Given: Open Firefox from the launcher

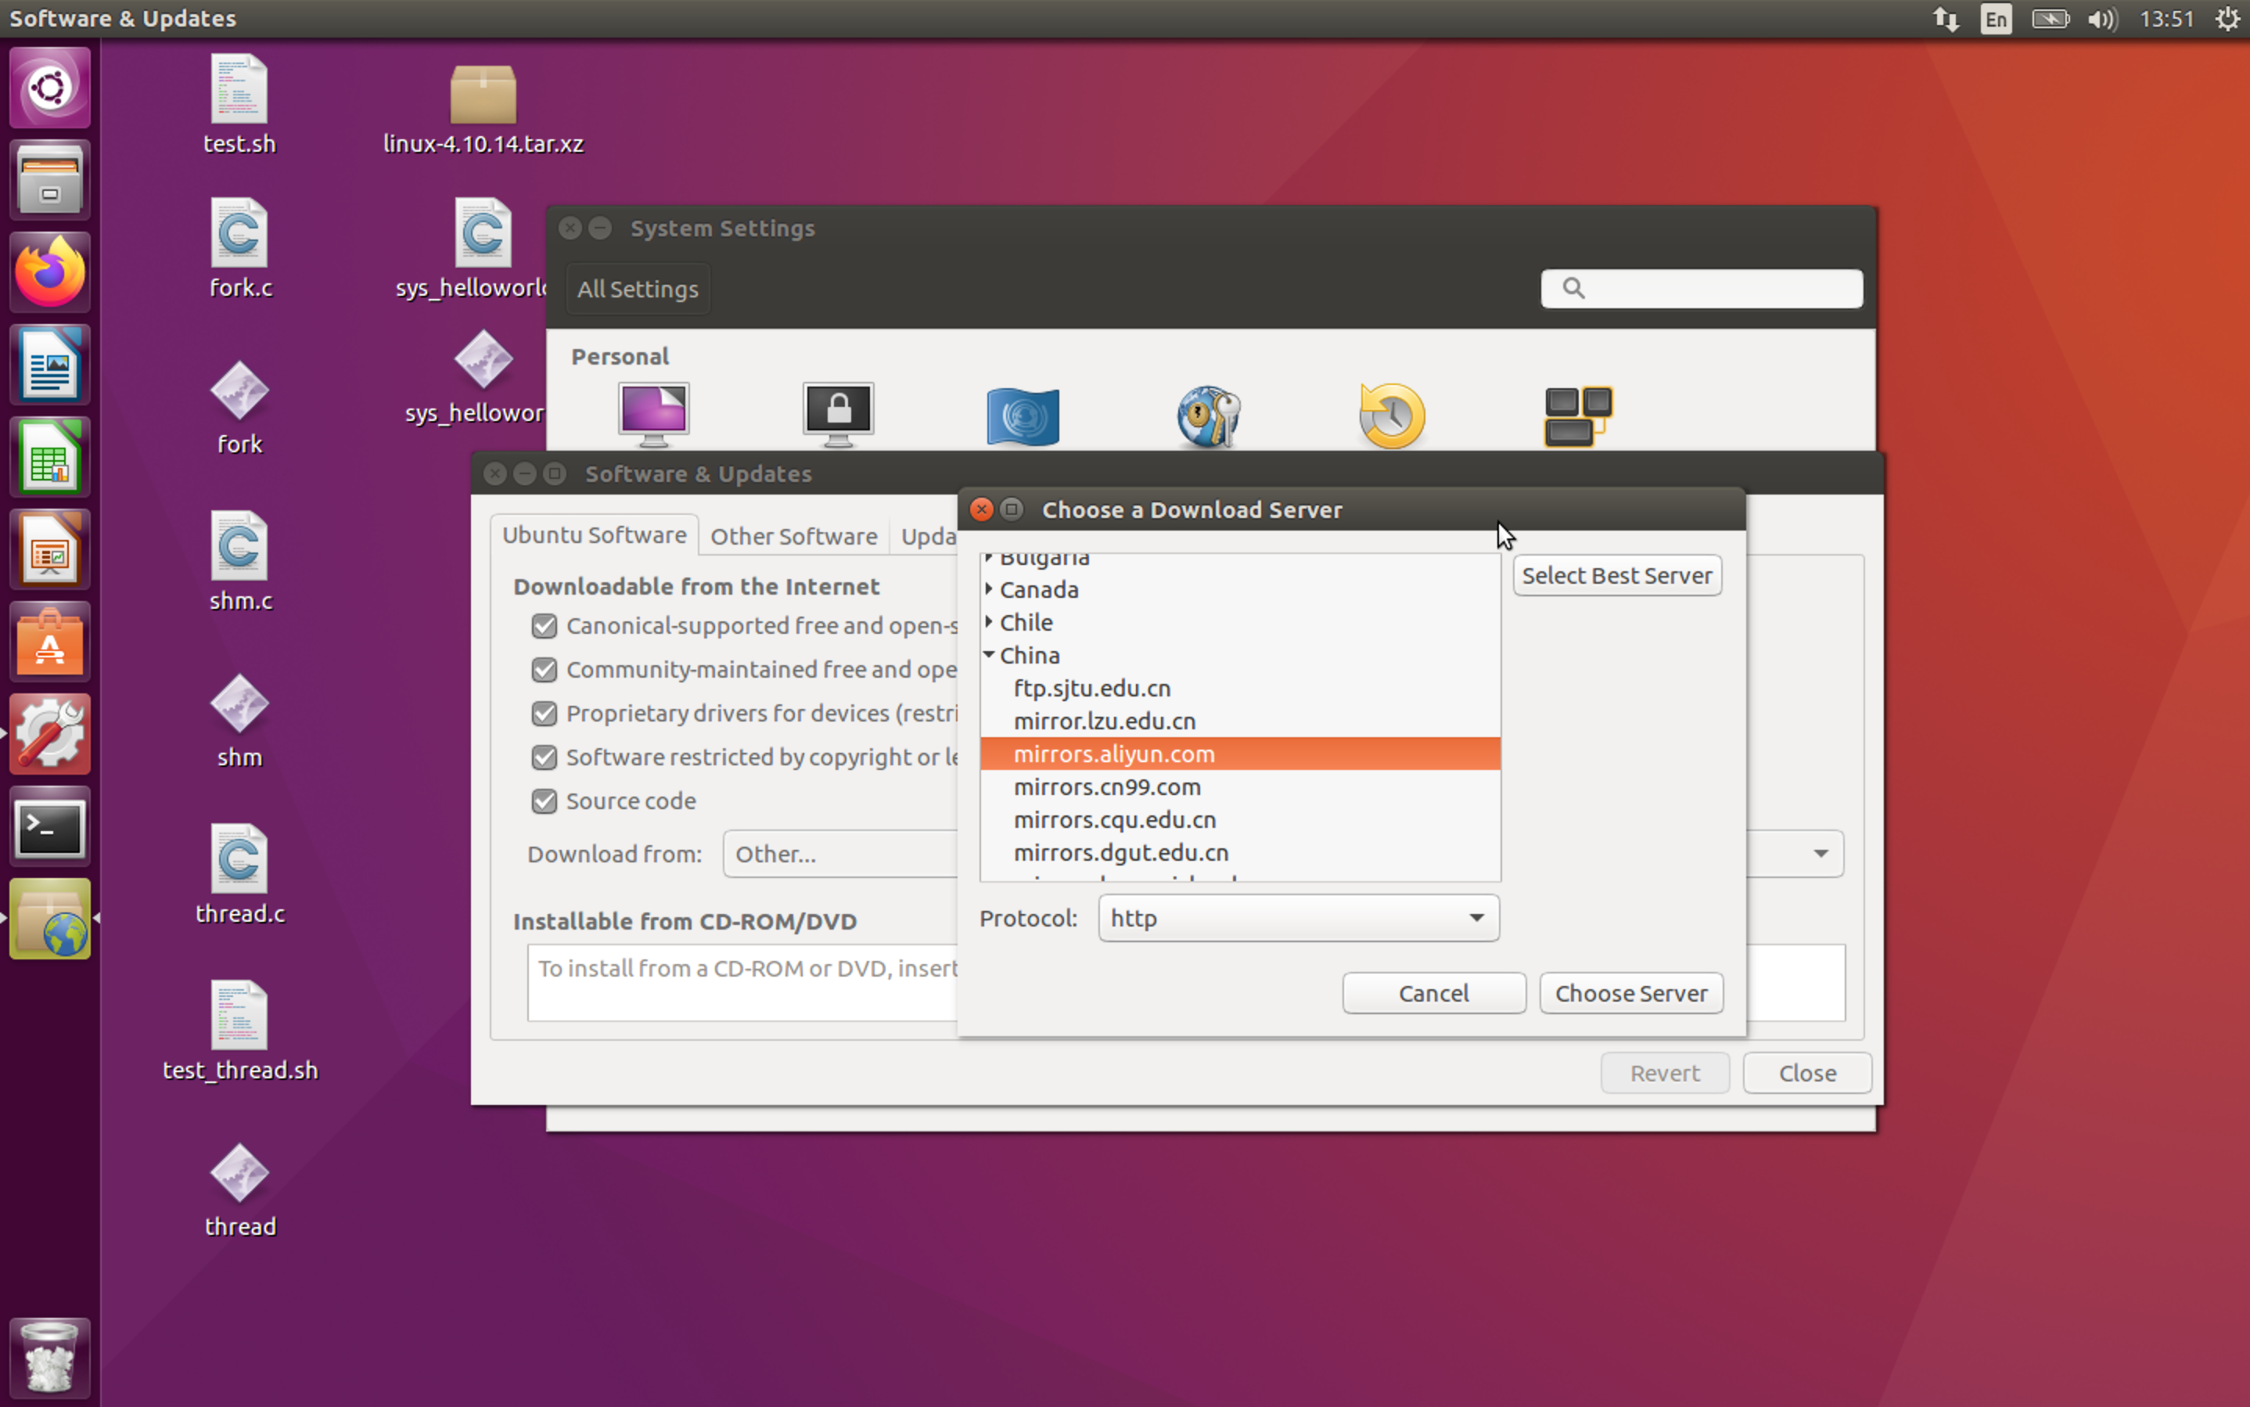Looking at the screenshot, I should (49, 272).
